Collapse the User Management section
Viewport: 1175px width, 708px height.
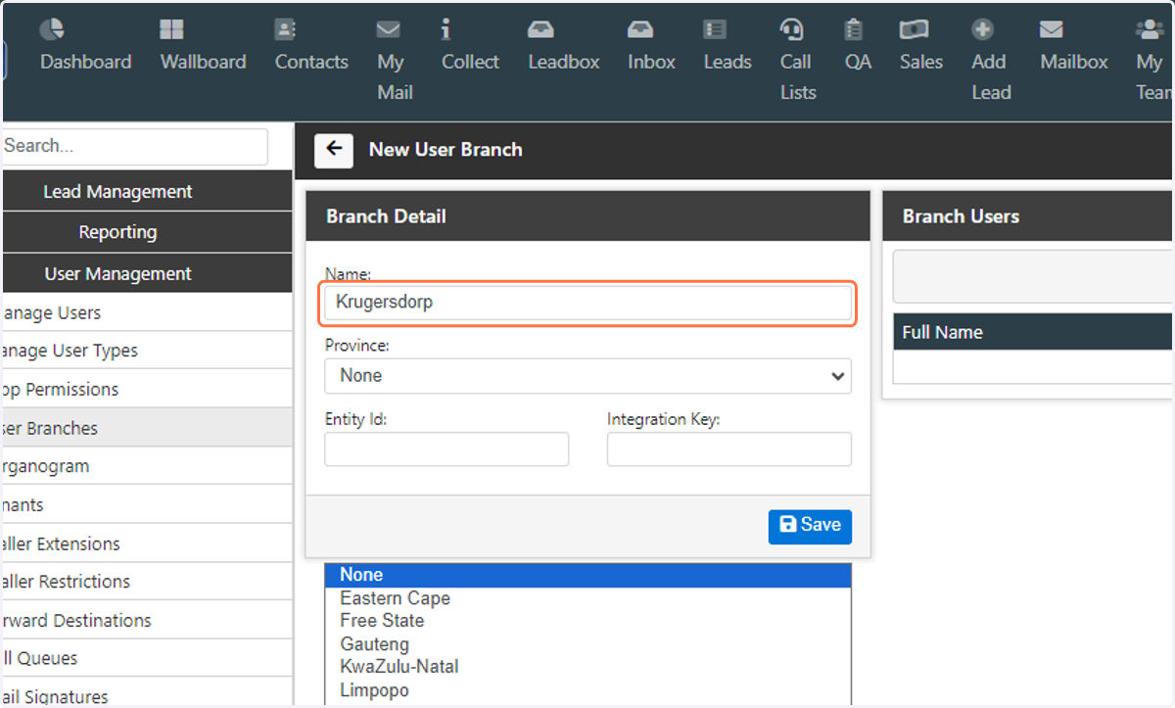147,274
